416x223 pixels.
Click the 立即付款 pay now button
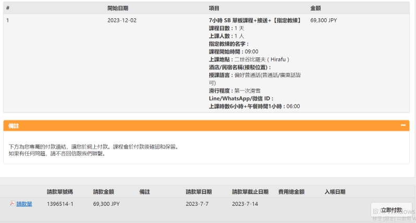point(391,210)
